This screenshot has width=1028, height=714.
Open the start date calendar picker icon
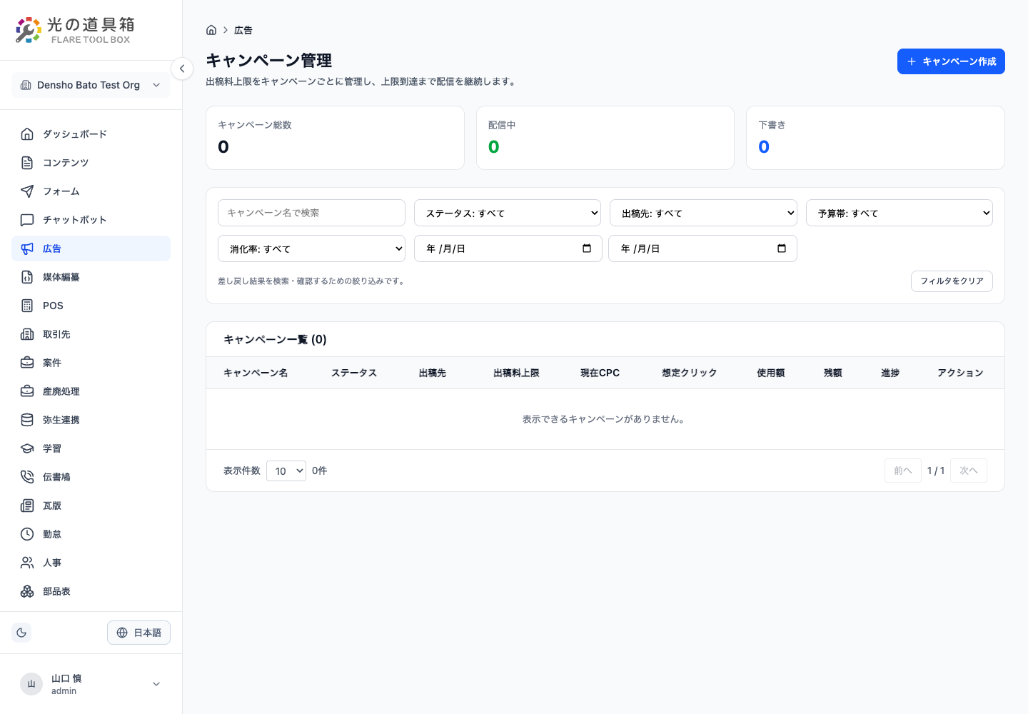[x=587, y=248]
